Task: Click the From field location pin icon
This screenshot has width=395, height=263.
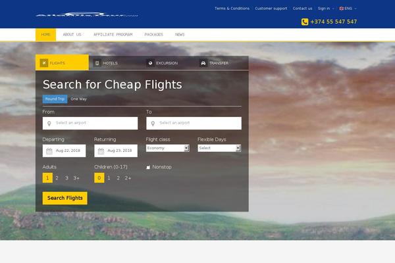Action: (x=49, y=124)
